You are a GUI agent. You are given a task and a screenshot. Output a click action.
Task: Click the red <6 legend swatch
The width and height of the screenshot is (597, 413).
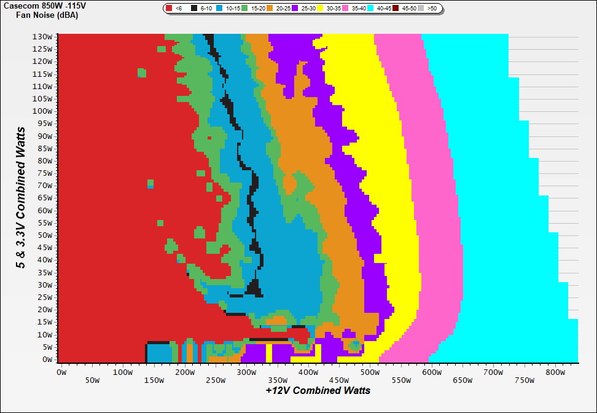point(170,9)
